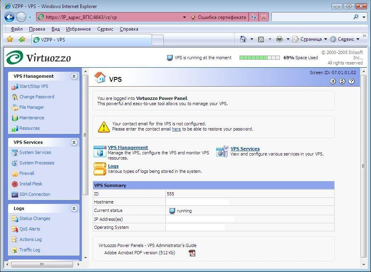This screenshot has width=371, height=272.
Task: Click the refresh icon under Screen ID
Action: (342, 81)
